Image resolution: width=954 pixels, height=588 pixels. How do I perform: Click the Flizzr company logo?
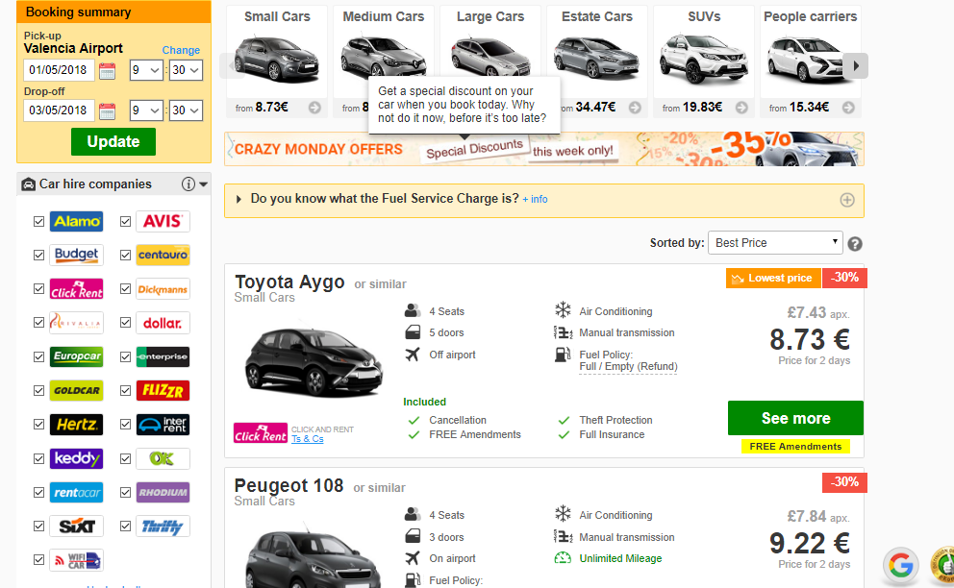coord(163,391)
